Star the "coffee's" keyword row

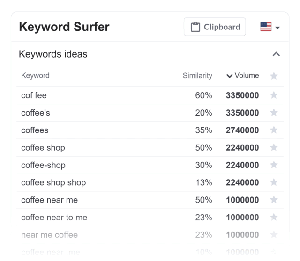point(274,112)
